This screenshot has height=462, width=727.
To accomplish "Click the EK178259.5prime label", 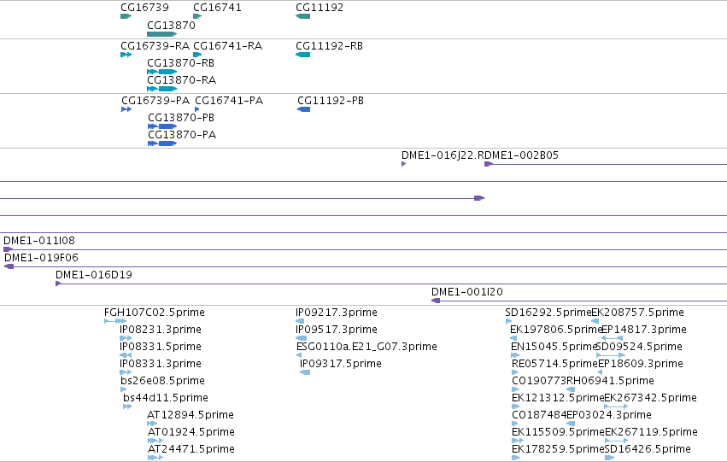I will pyautogui.click(x=558, y=449).
